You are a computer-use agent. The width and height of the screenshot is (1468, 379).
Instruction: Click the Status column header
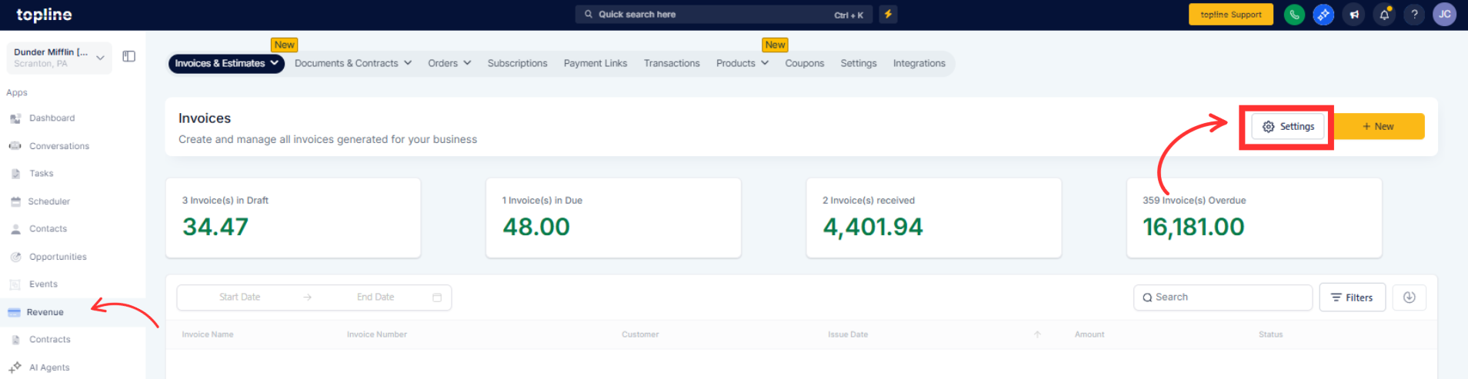[x=1271, y=334]
